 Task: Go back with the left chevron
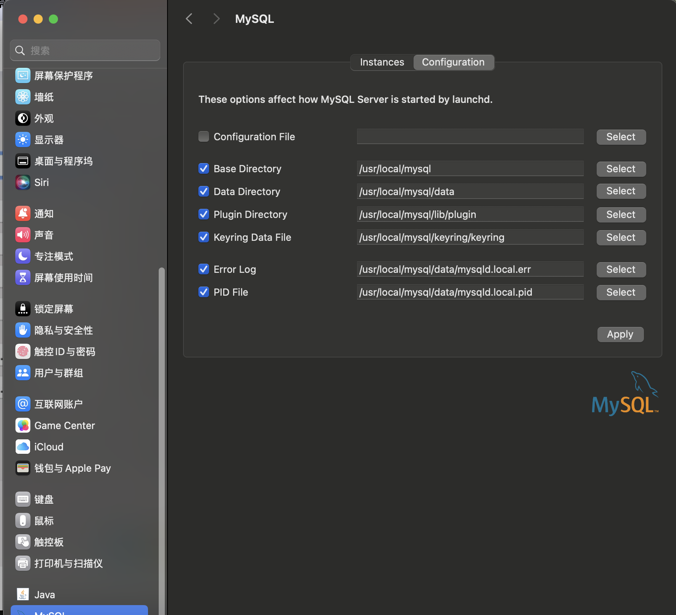tap(189, 19)
